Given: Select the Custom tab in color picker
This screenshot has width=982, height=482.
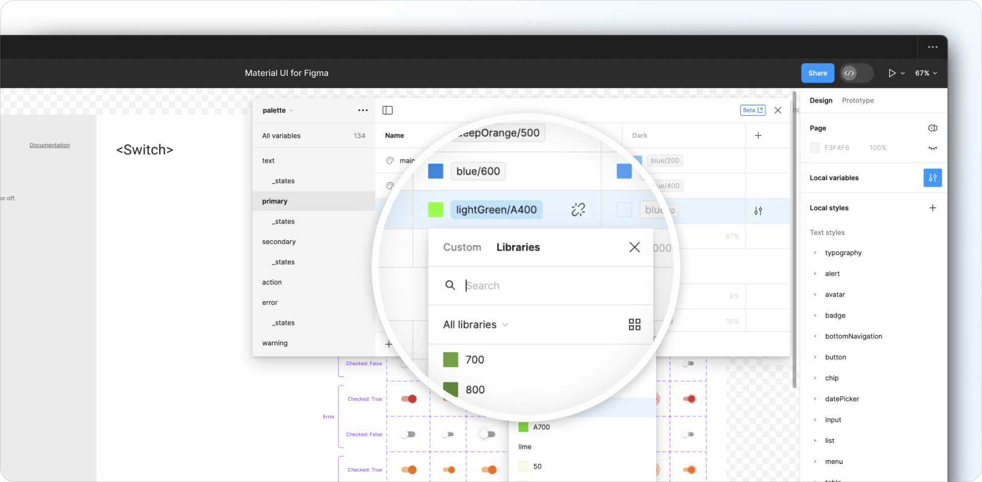Looking at the screenshot, I should (462, 248).
